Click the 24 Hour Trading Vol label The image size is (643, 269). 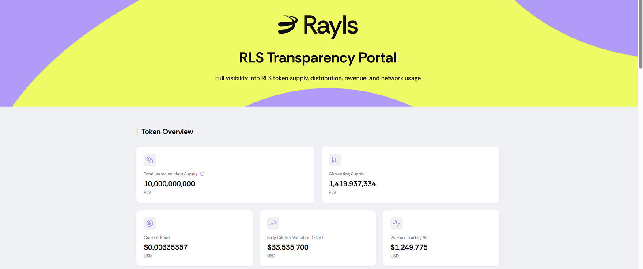pyautogui.click(x=409, y=238)
